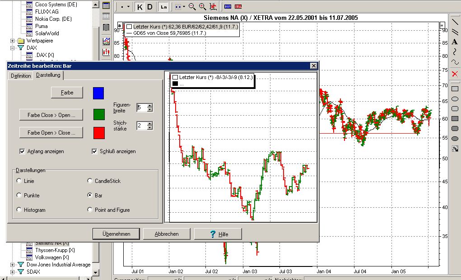Select the freehand curve drawing tool

click(455, 52)
